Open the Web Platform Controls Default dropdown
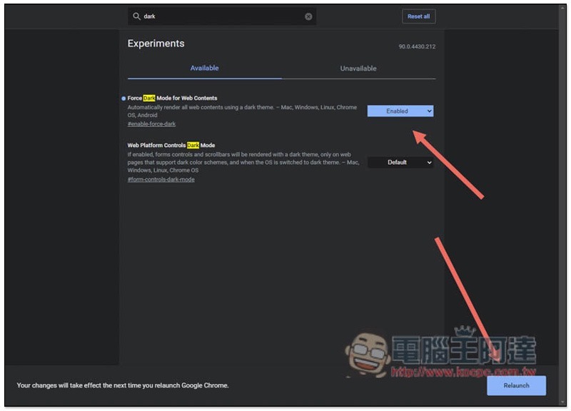The width and height of the screenshot is (571, 411). [400, 163]
